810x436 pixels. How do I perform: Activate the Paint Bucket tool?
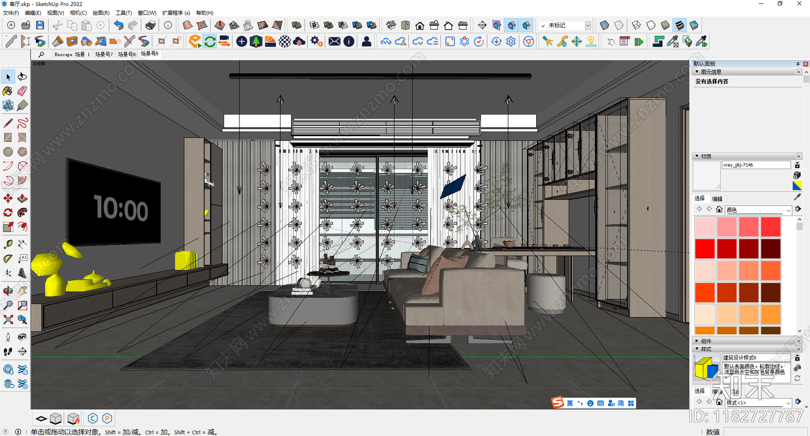click(x=8, y=91)
